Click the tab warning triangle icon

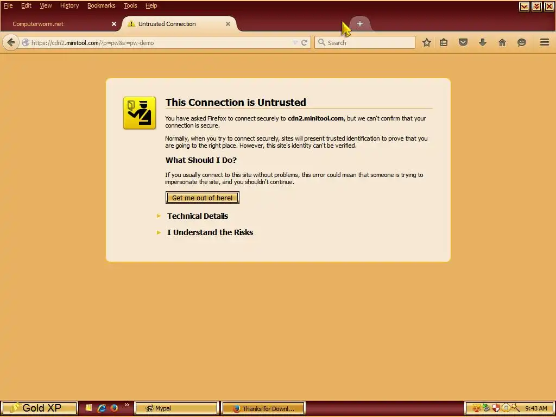(131, 24)
